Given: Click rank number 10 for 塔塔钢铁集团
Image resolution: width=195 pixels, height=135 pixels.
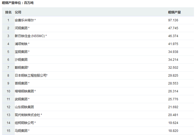Looking at the screenshot, I should coord(8,91).
